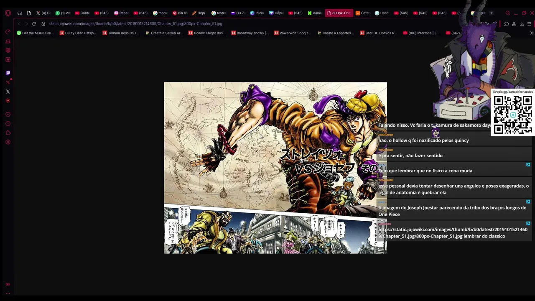Switch to the YouTube 'Conte' tab
The width and height of the screenshot is (535, 301).
pos(82,13)
